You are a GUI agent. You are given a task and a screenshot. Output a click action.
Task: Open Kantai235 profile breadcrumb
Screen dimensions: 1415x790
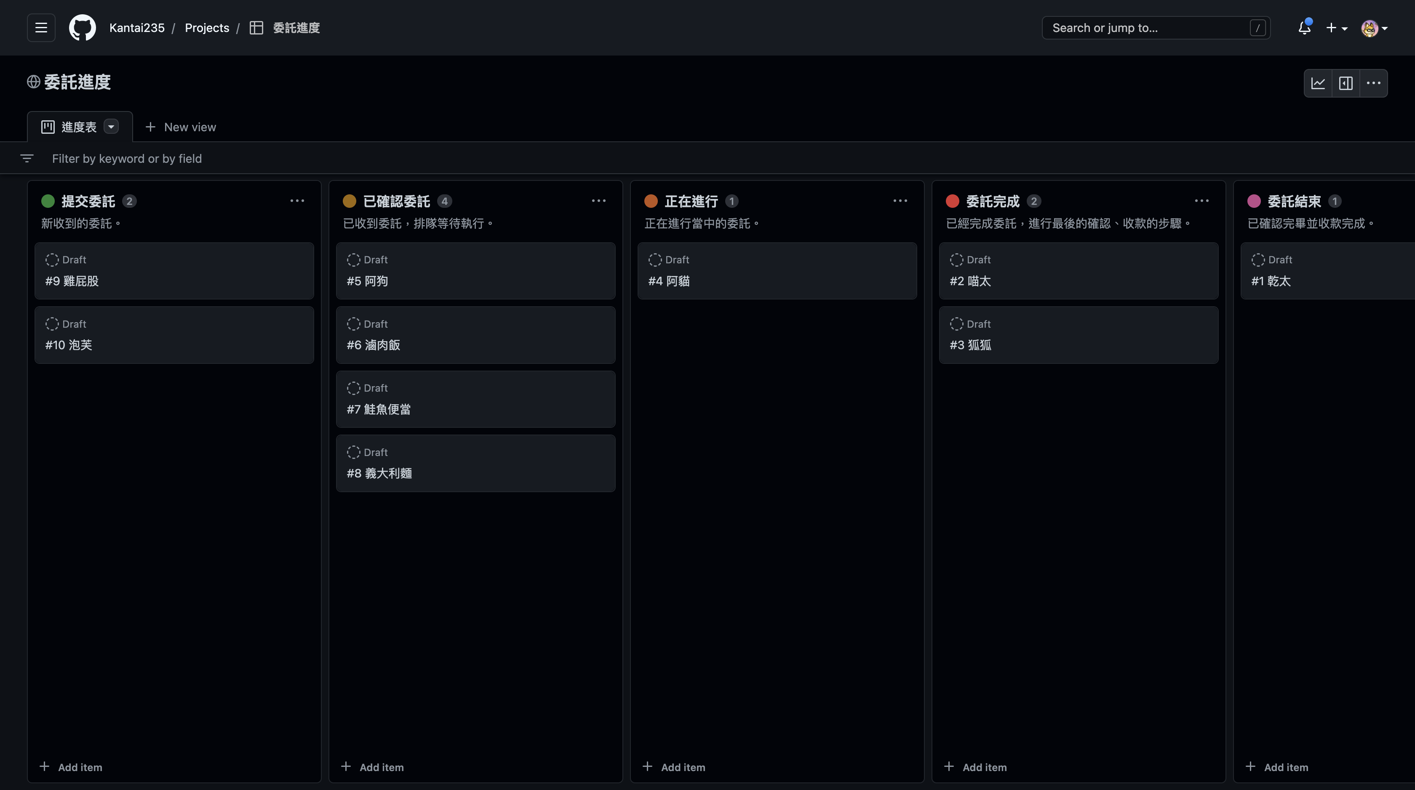click(137, 27)
